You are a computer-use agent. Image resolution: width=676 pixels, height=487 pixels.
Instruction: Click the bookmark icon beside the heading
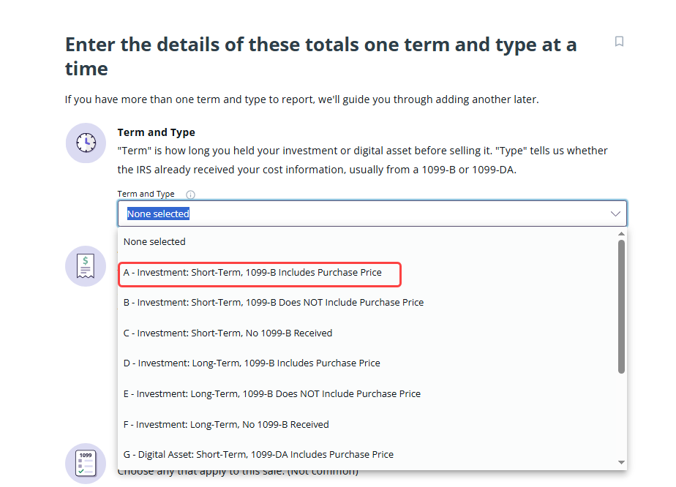click(619, 42)
